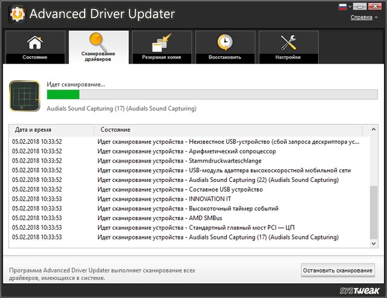Sort by the Дата и время column header
This screenshot has width=387, height=298.
[x=51, y=130]
